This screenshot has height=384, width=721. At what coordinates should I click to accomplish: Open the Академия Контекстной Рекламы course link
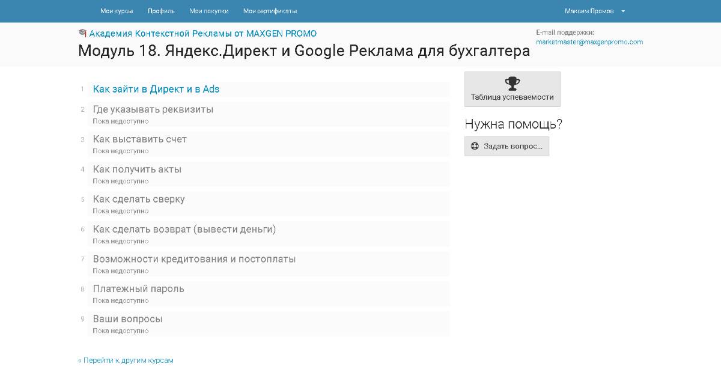202,34
